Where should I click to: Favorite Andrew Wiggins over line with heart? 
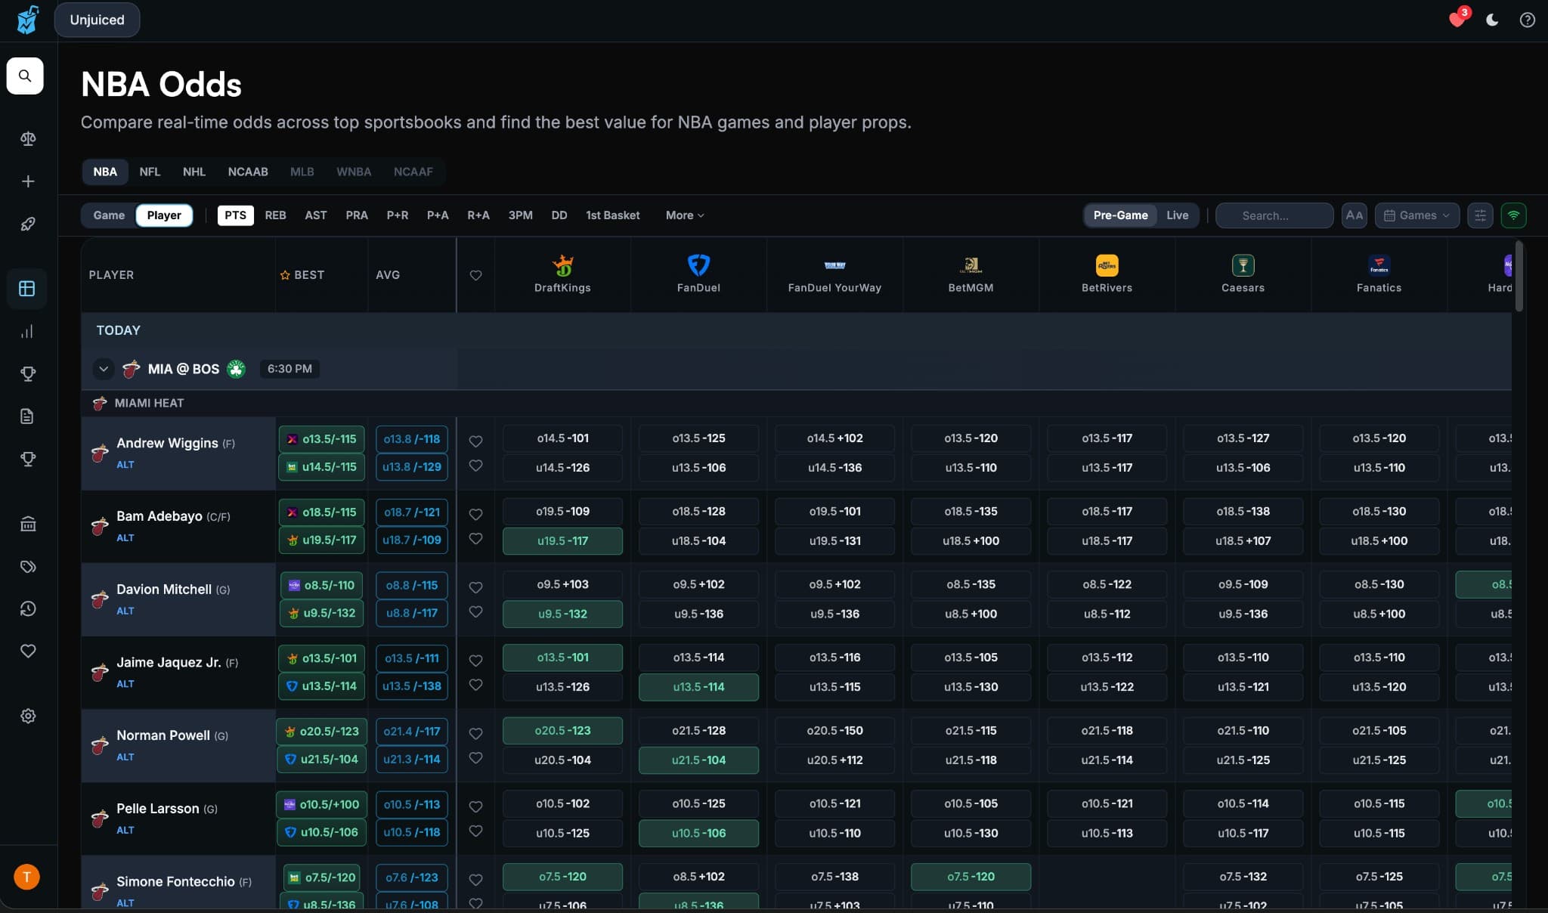coord(476,439)
